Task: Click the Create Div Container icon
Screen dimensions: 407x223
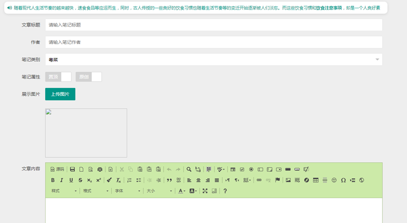Action: click(179, 180)
